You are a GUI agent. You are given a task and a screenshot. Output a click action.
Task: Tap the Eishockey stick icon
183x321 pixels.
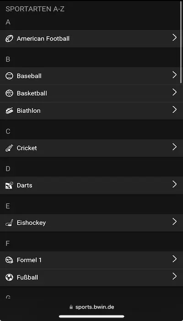(9, 222)
